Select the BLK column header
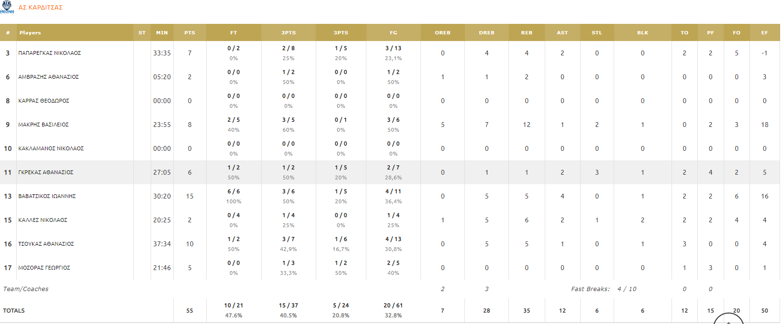 642,33
